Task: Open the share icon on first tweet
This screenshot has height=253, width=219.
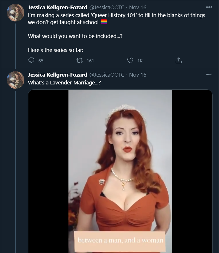Action: click(179, 61)
